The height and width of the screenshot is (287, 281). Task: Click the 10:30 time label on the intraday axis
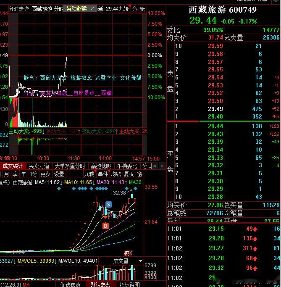tap(43, 158)
